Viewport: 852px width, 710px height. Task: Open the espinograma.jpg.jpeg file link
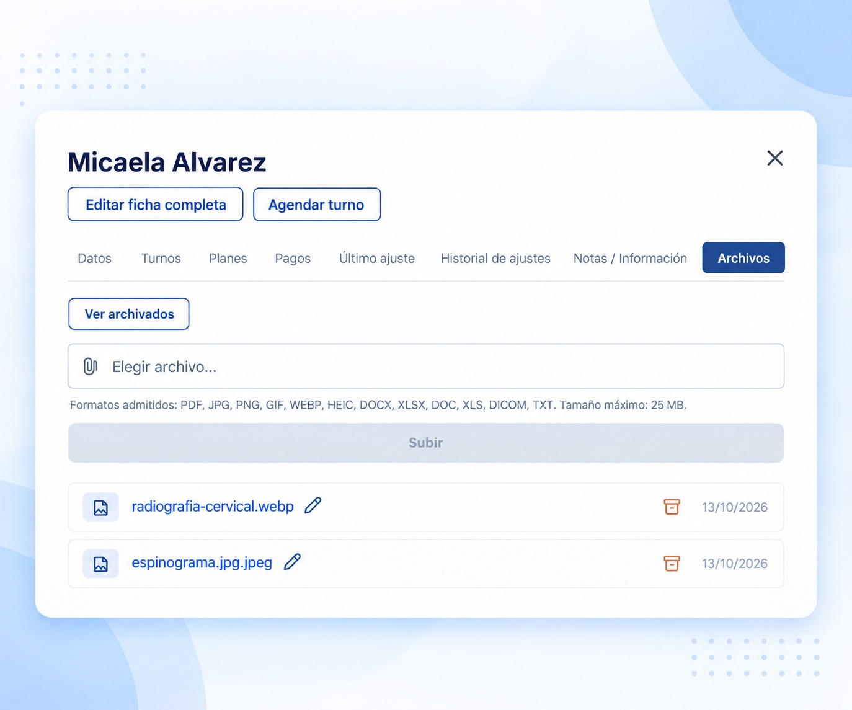202,563
